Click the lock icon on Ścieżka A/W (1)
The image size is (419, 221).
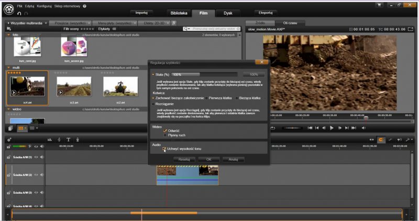pyautogui.click(x=9, y=157)
